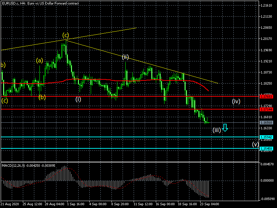Click the 1.18250 price axis value

(266, 84)
